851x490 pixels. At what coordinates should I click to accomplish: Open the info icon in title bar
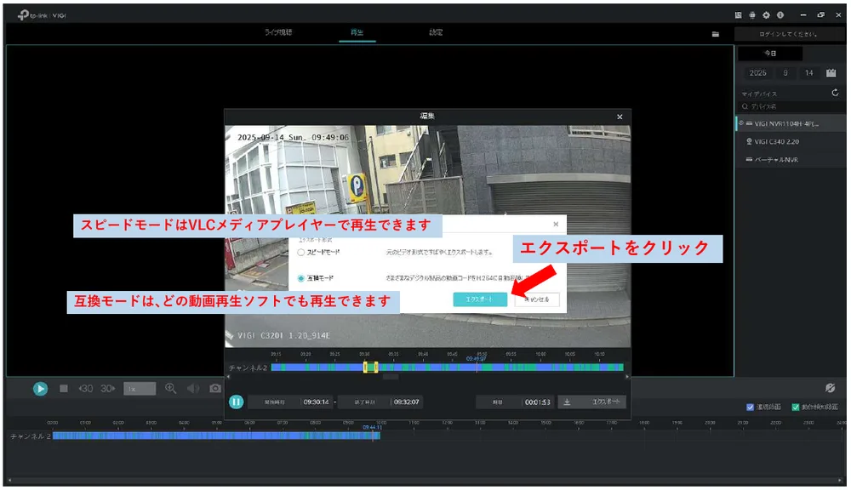780,15
